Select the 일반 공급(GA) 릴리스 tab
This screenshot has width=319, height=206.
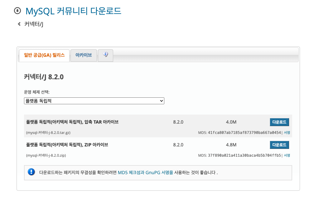point(44,55)
